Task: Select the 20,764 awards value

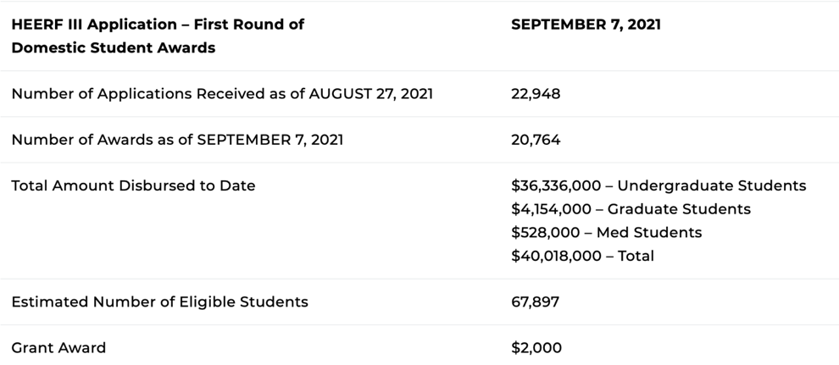Action: 536,140
